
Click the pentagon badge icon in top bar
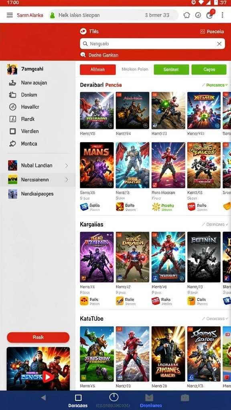[x=186, y=15]
